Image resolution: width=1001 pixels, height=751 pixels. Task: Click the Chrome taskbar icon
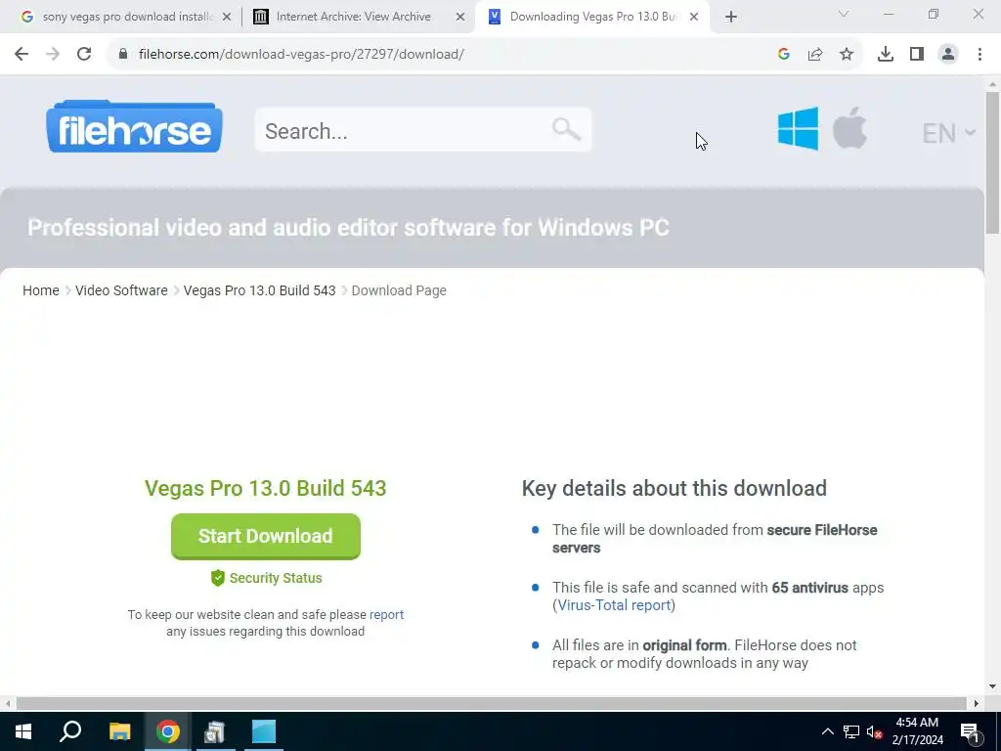coord(168,731)
